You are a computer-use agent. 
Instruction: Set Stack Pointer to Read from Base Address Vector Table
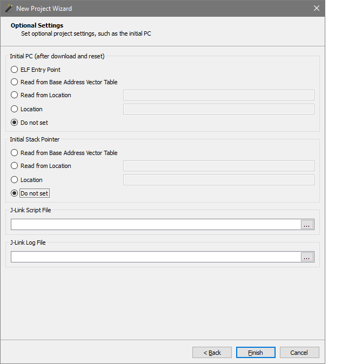point(15,153)
